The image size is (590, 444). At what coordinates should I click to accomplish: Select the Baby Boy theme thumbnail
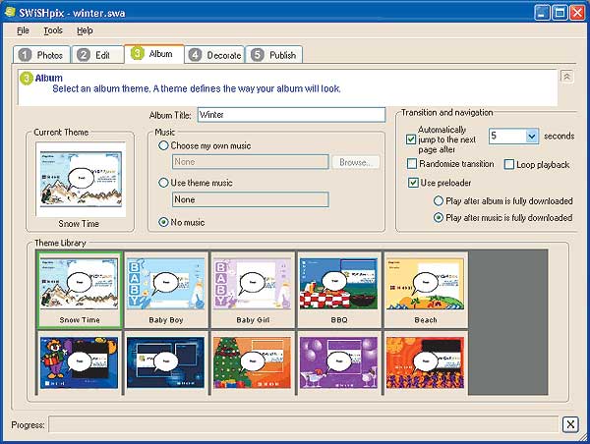coord(165,284)
